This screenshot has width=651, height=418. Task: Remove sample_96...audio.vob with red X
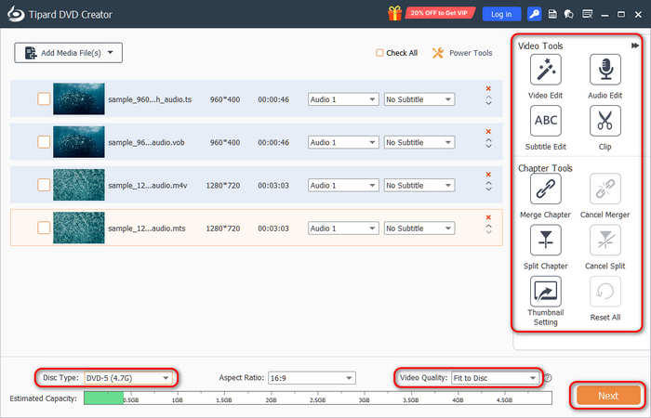tap(488, 132)
